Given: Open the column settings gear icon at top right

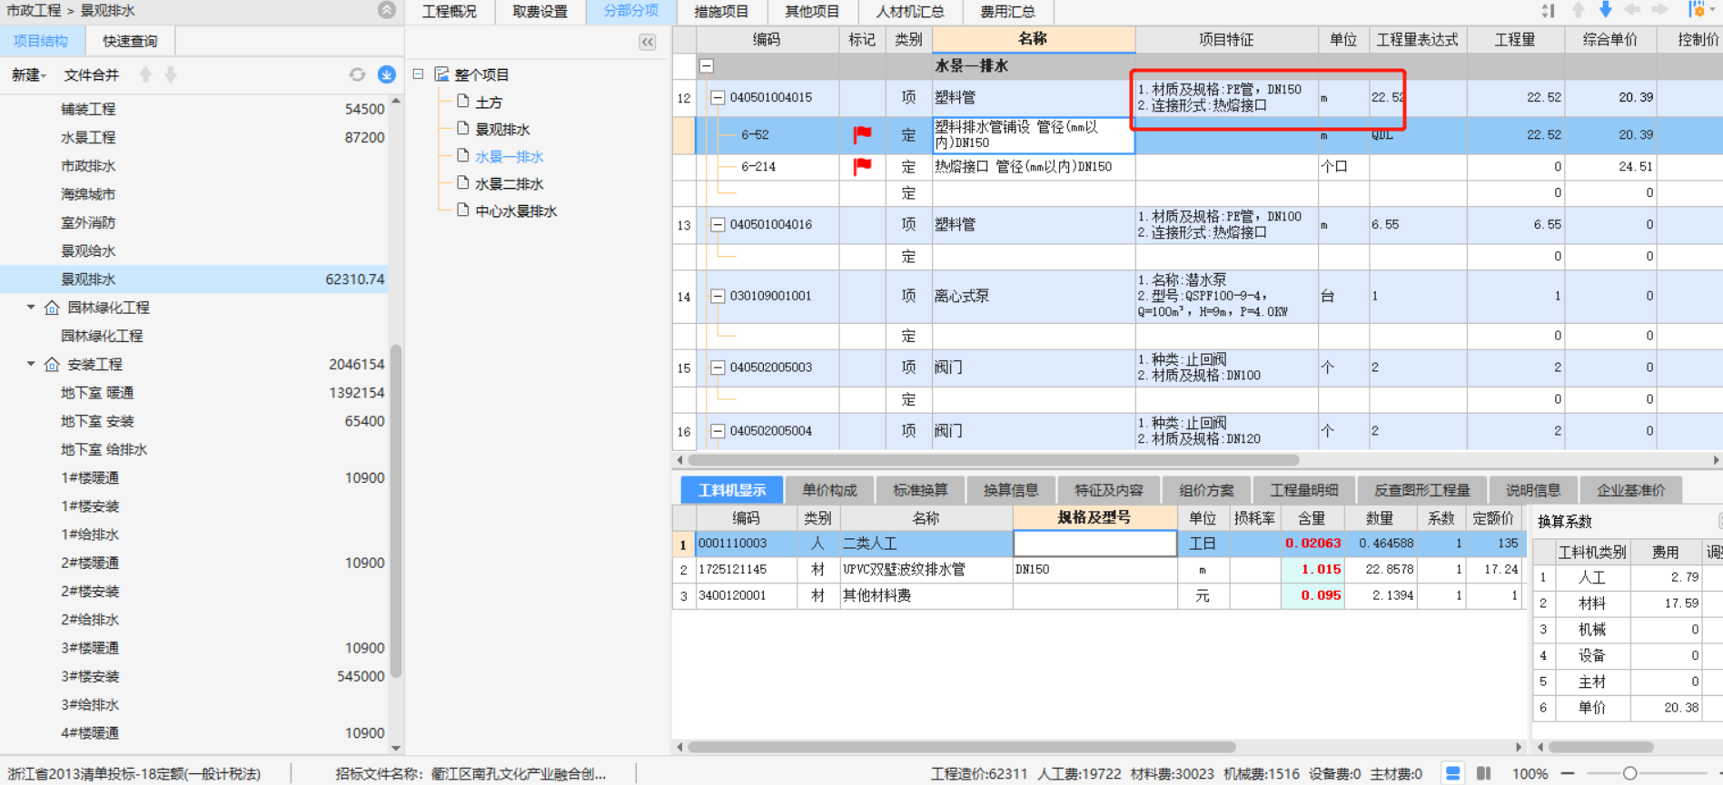Looking at the screenshot, I should click(x=1697, y=10).
